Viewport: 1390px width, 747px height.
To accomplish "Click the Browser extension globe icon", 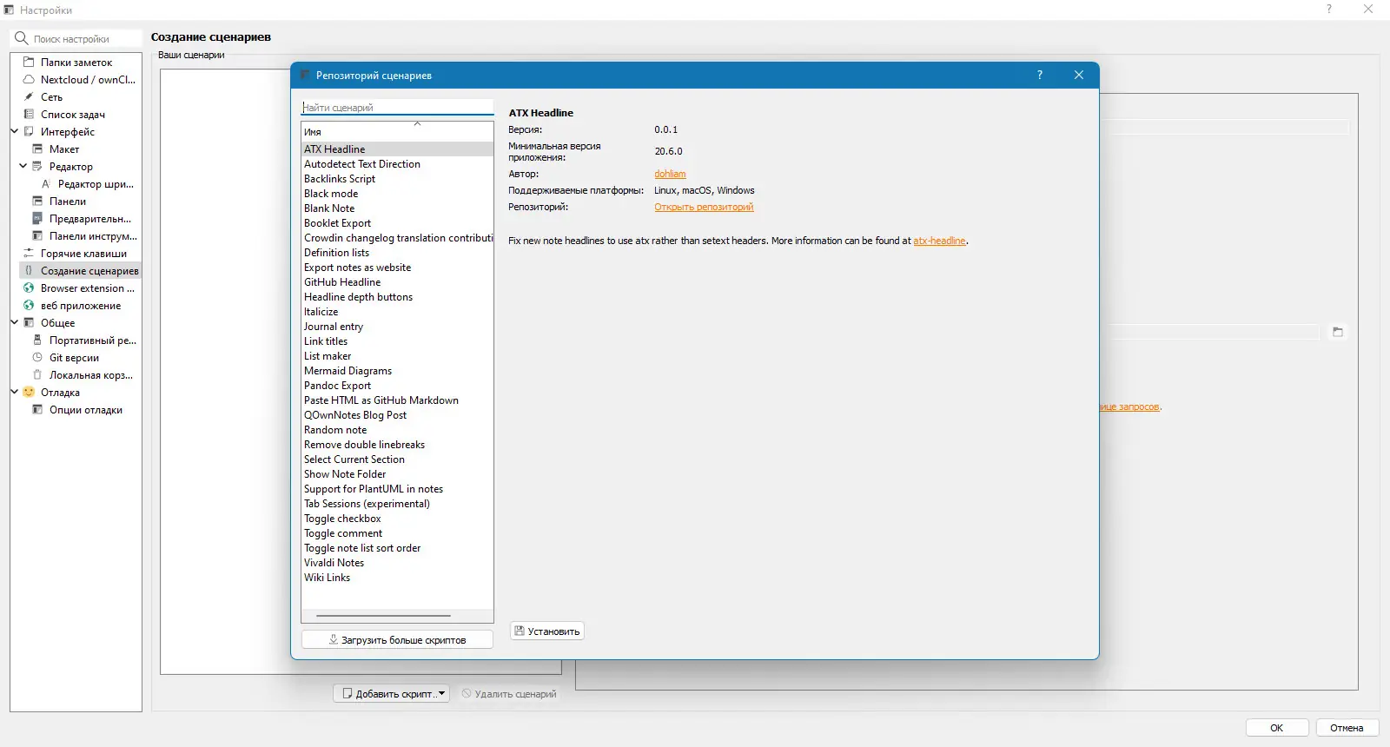I will point(29,288).
